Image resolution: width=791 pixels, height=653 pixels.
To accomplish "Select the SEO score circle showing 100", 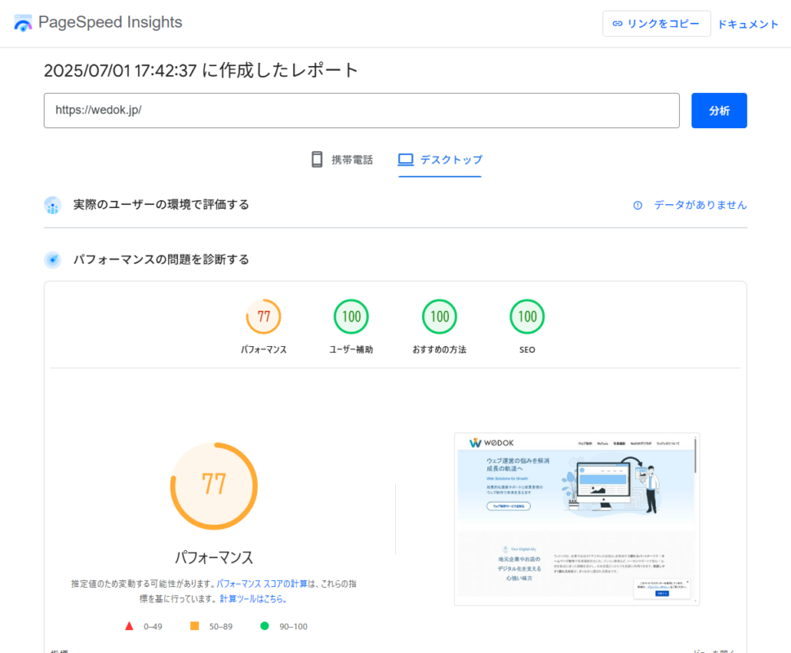I will [527, 317].
